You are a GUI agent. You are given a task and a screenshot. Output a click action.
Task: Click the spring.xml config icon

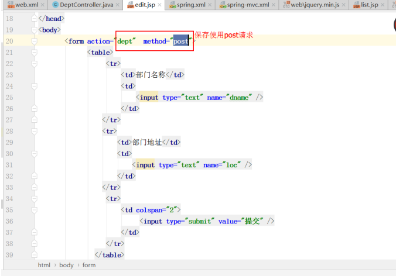pyautogui.click(x=172, y=5)
